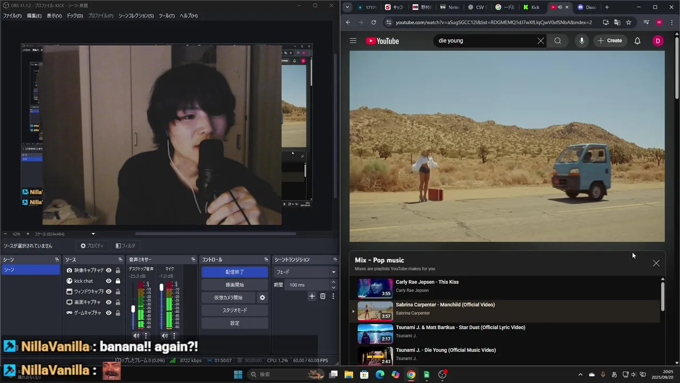Screen dimensions: 680x383
Task: Open OBS ファイル(F) menu
Action: [x=12, y=16]
